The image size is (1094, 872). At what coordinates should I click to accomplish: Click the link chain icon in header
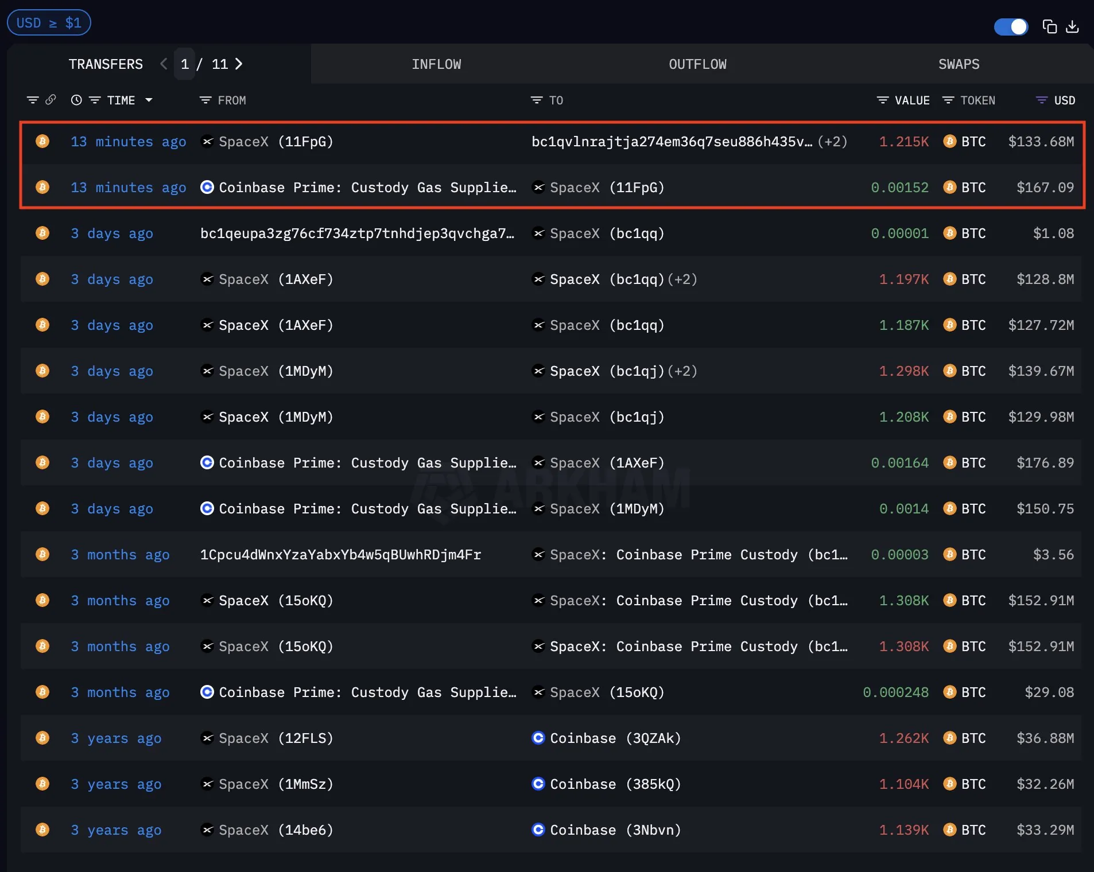tap(51, 100)
